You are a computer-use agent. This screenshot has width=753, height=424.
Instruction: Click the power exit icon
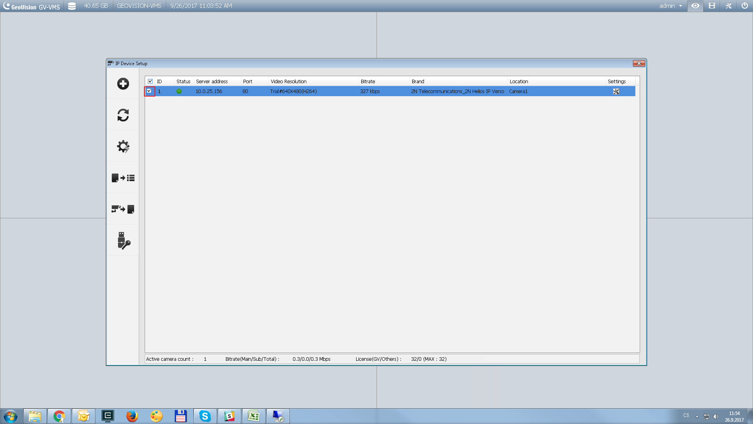(x=744, y=6)
